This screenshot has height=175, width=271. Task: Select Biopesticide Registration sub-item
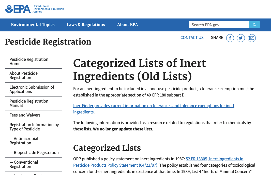point(34,153)
